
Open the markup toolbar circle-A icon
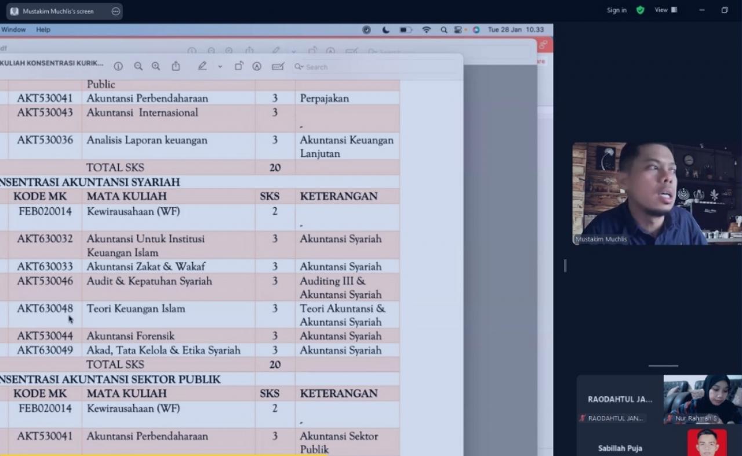point(257,67)
